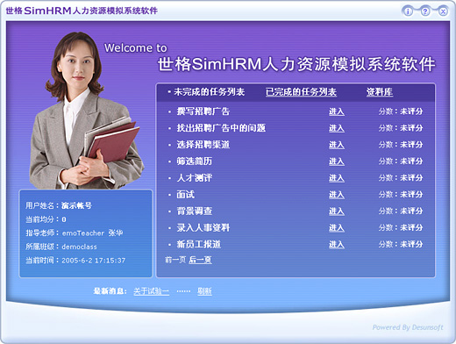Switch to 已完成的任务列表 tab

click(x=301, y=92)
